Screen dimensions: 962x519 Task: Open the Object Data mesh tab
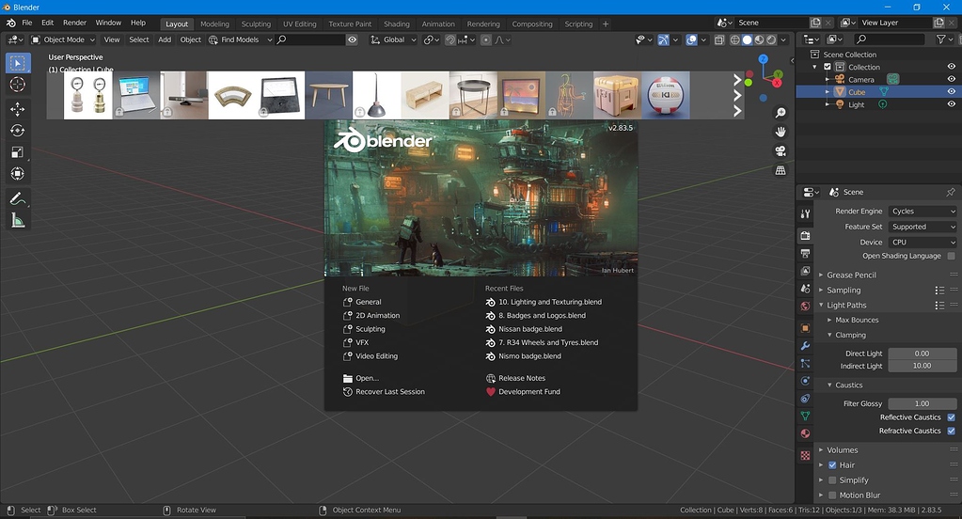click(805, 416)
